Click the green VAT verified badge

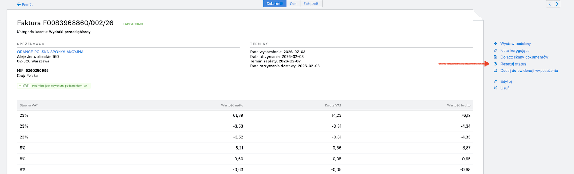click(24, 86)
